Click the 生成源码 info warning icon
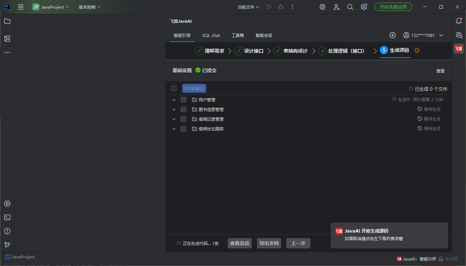 pos(417,50)
